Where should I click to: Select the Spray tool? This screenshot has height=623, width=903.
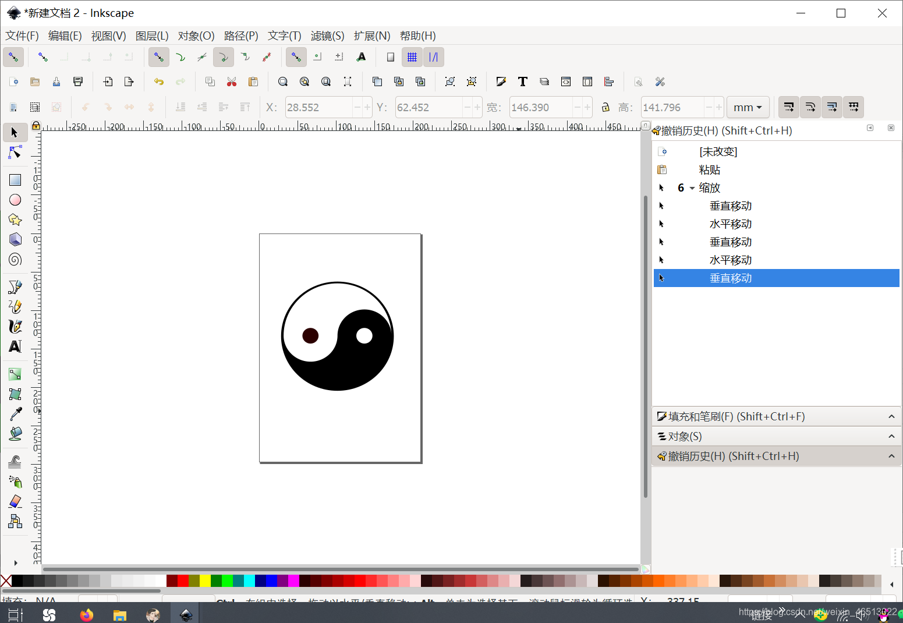(15, 482)
